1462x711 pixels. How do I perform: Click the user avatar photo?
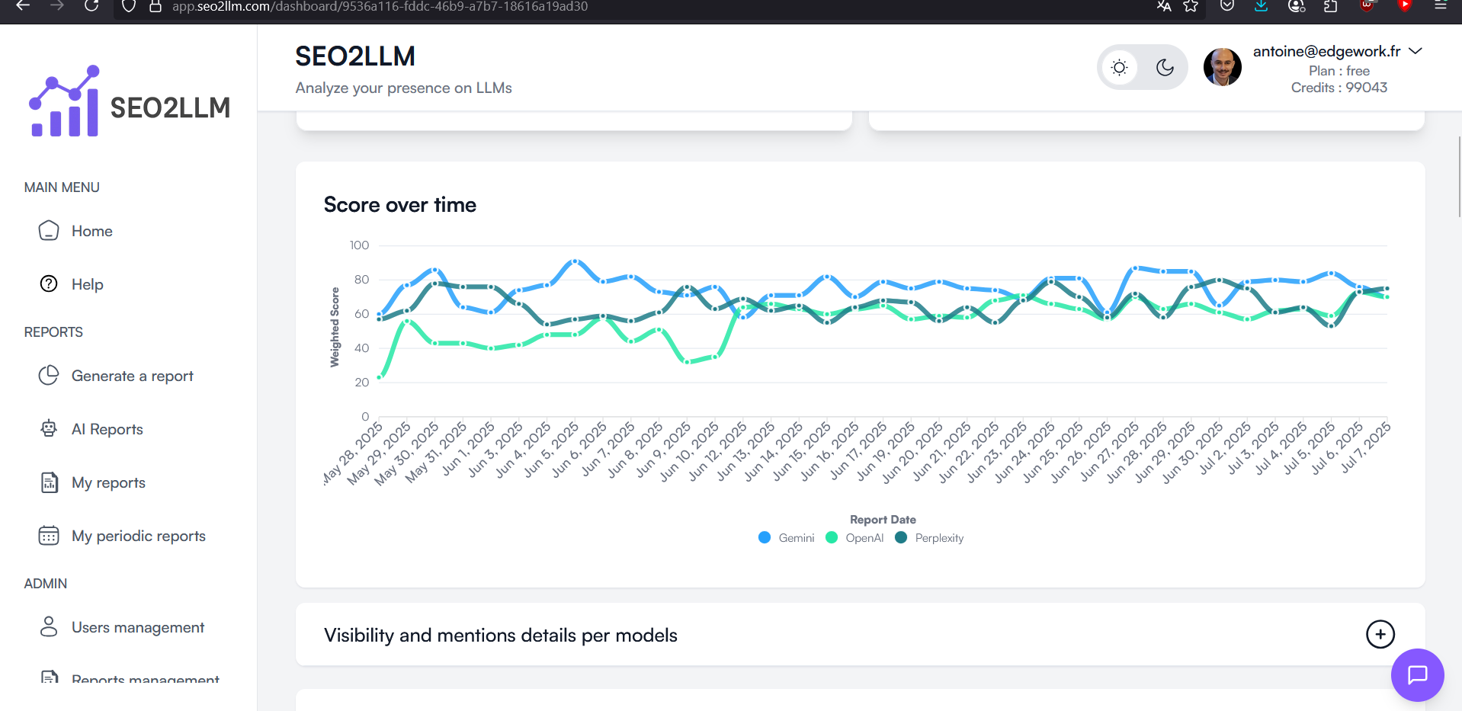coord(1222,67)
